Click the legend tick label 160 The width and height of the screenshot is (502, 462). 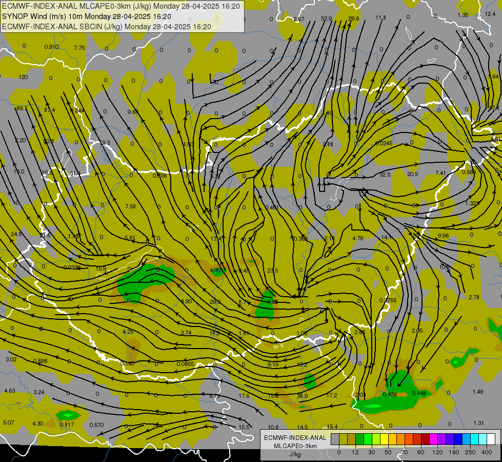click(454, 452)
